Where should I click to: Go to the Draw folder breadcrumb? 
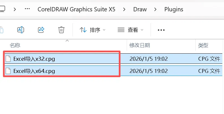coord(140,9)
